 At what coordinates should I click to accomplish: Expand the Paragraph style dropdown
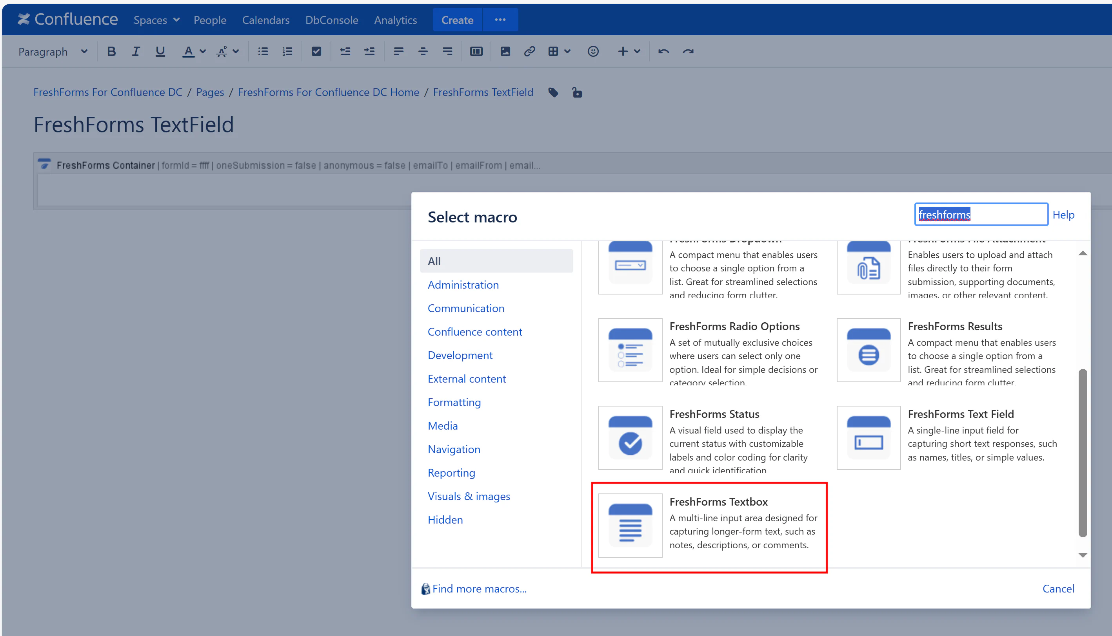point(53,52)
